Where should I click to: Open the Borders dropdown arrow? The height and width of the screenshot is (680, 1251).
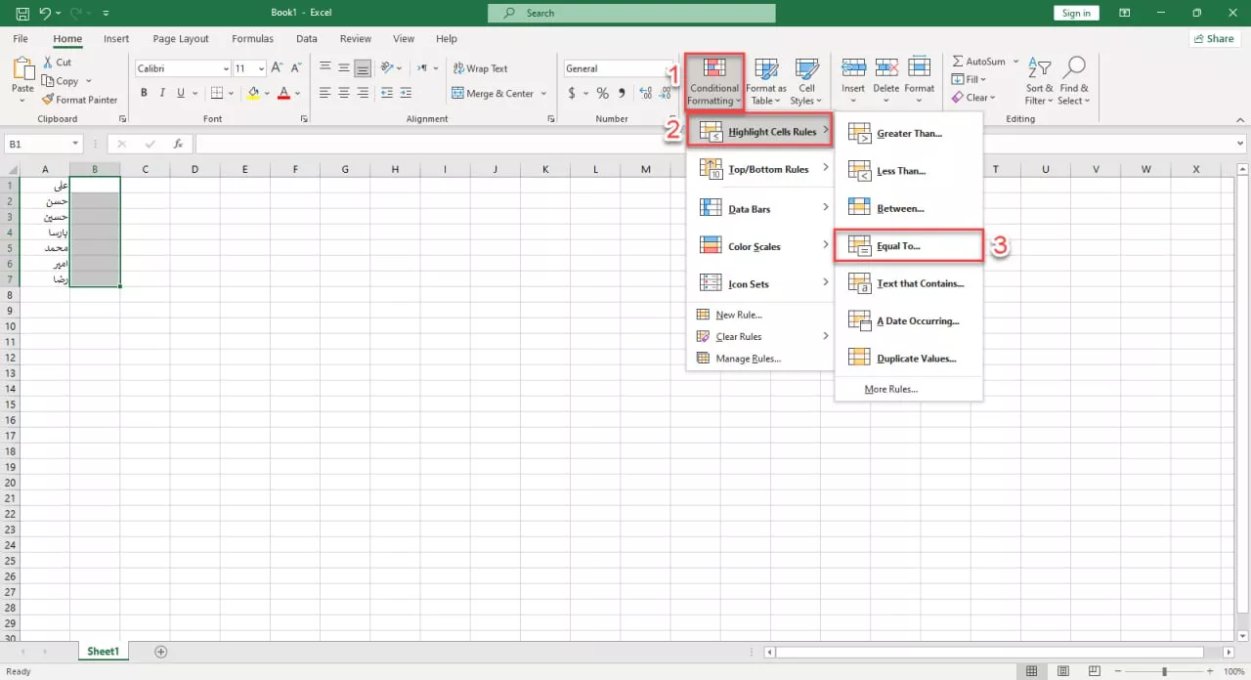click(231, 94)
